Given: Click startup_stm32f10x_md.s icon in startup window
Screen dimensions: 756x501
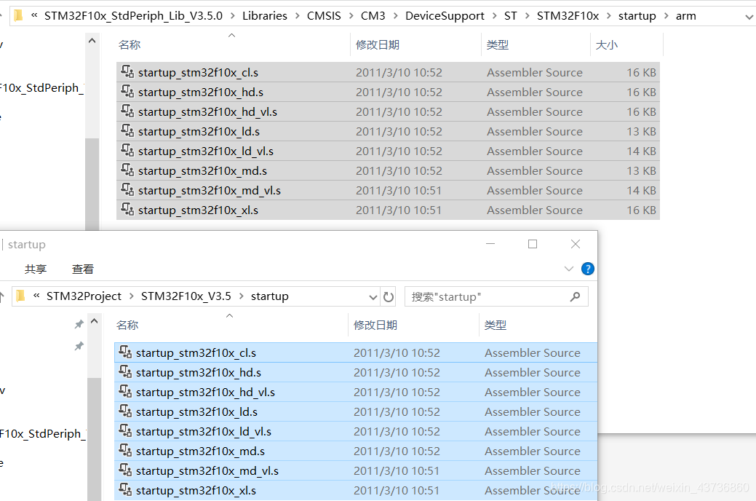Looking at the screenshot, I should tap(125, 451).
